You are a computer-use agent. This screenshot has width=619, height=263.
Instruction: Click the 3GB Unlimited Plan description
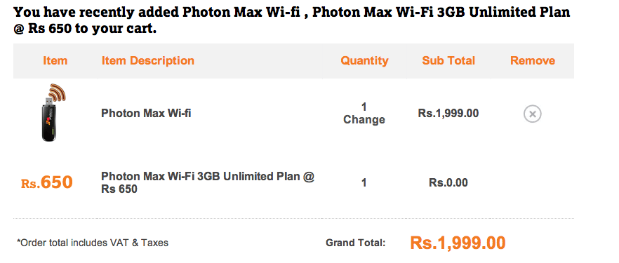208,182
